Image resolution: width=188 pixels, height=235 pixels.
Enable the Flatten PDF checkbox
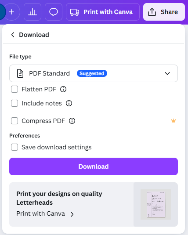click(14, 89)
